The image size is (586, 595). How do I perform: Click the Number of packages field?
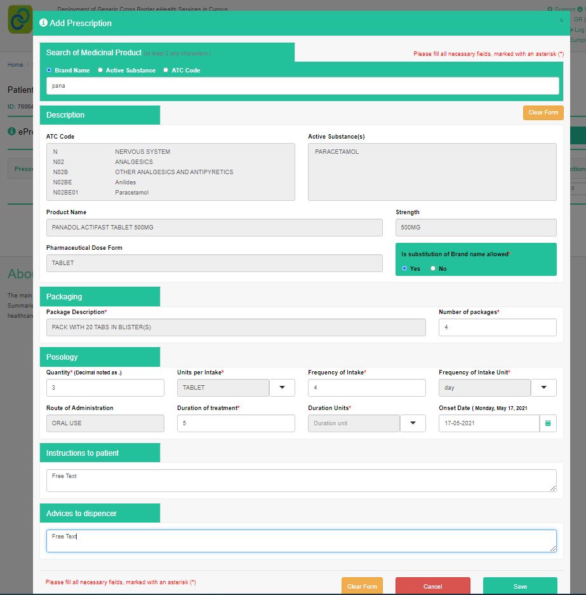497,327
